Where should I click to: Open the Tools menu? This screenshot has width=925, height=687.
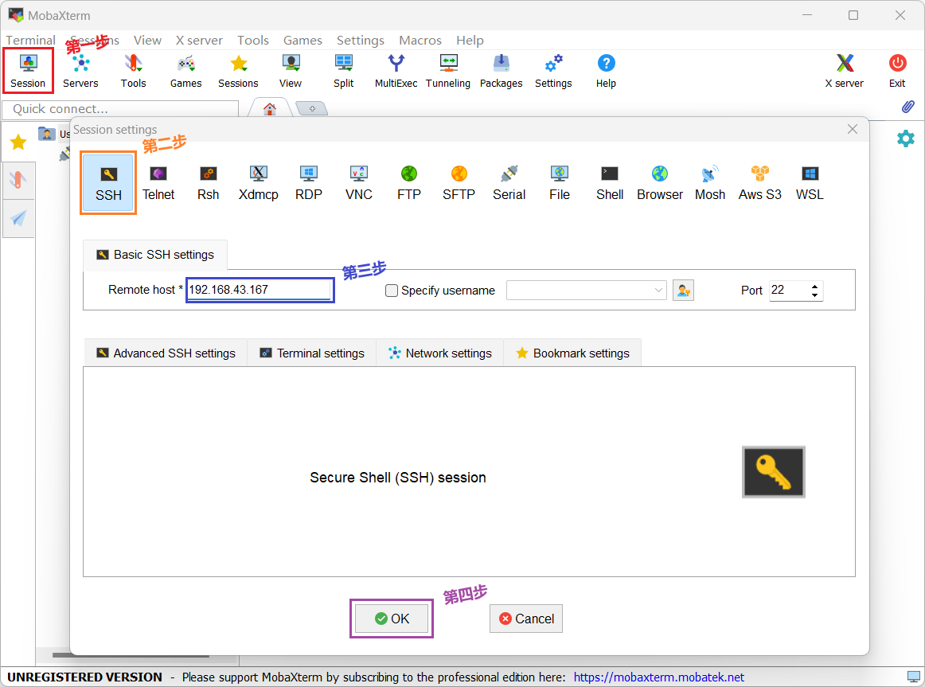point(253,40)
